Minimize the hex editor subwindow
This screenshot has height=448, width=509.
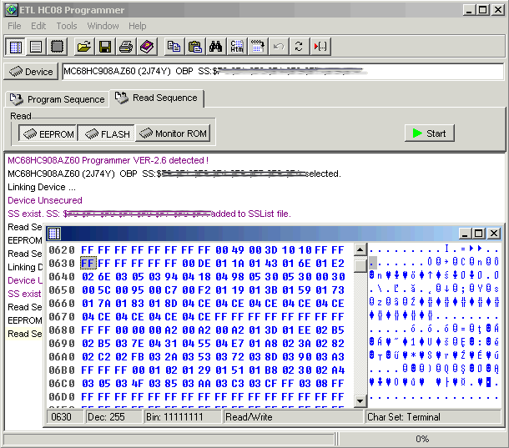click(x=465, y=233)
